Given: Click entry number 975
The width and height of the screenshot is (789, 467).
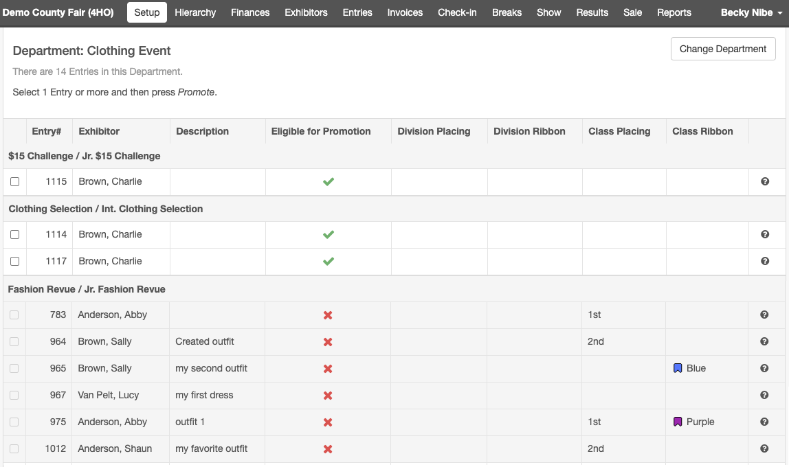Looking at the screenshot, I should (x=58, y=422).
